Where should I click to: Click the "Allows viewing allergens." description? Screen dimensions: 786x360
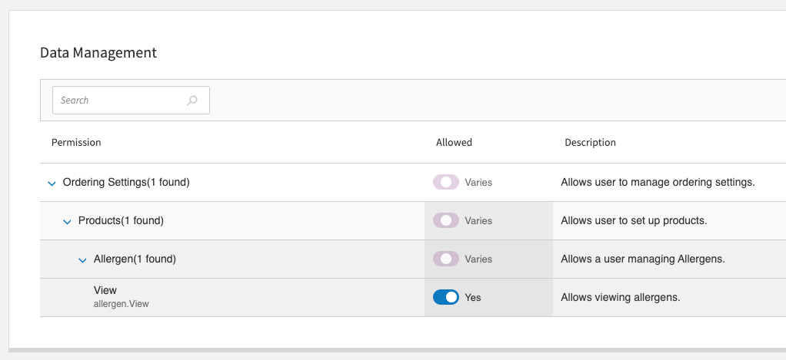620,298
